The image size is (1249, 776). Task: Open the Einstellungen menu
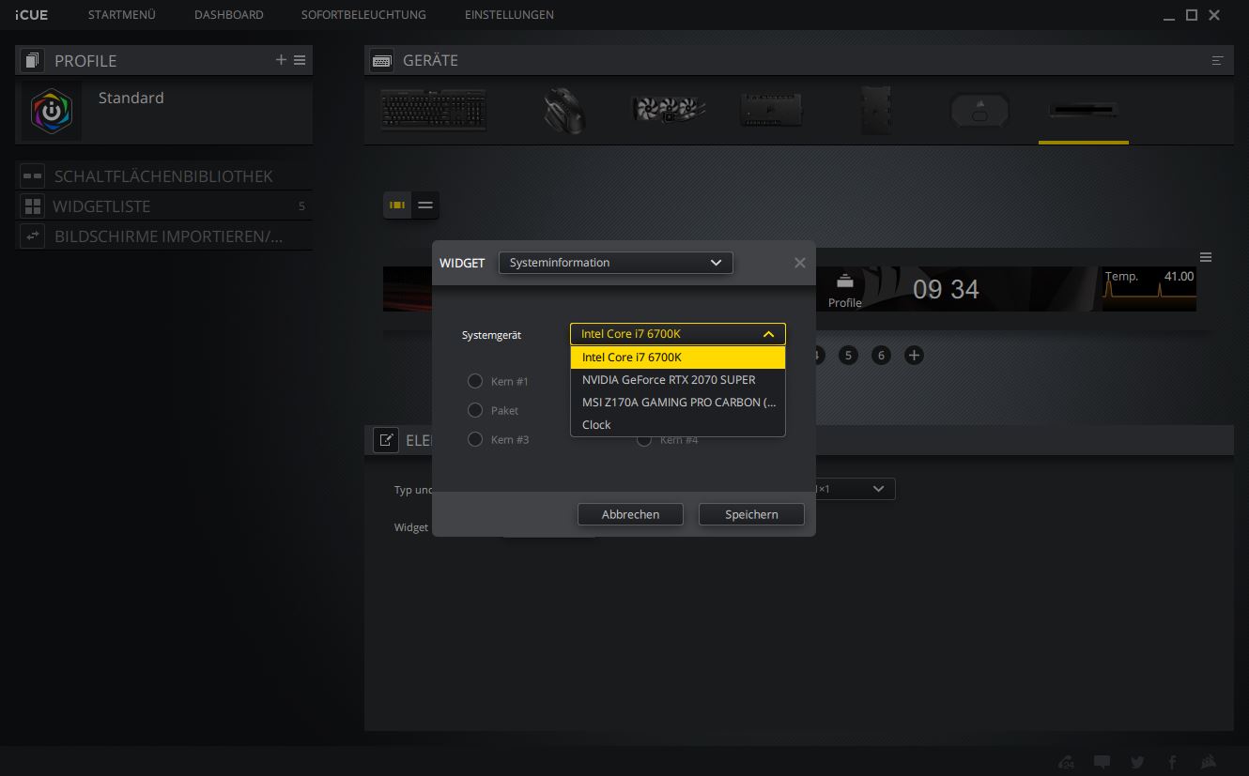coord(509,15)
